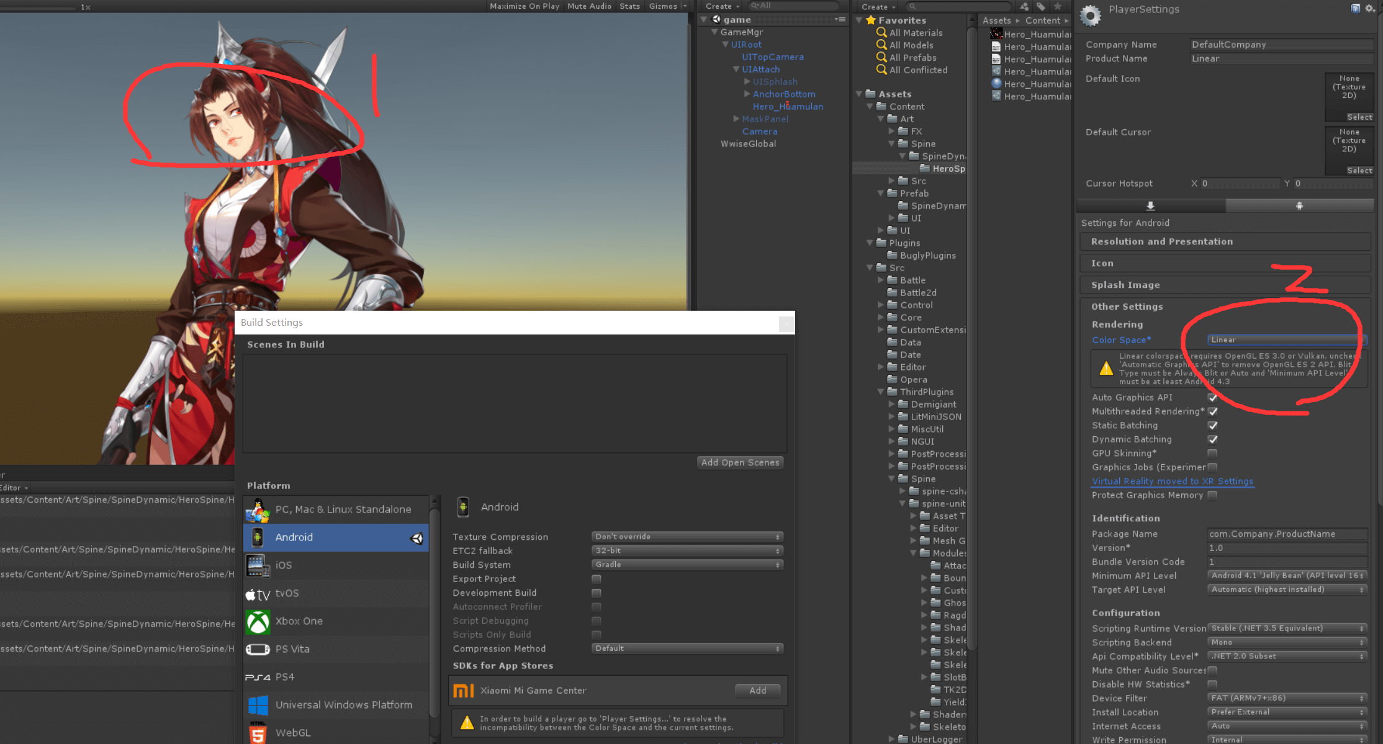Viewport: 1383px width, 744px height.
Task: Select the Universal Windows Platform icon
Action: click(258, 706)
